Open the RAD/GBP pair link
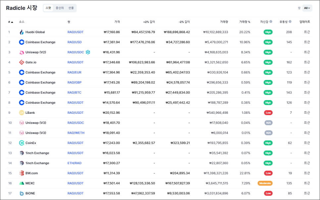 75,83
